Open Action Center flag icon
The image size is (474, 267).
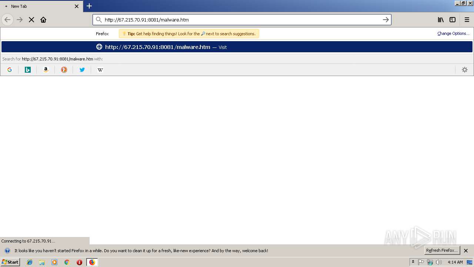click(x=421, y=262)
